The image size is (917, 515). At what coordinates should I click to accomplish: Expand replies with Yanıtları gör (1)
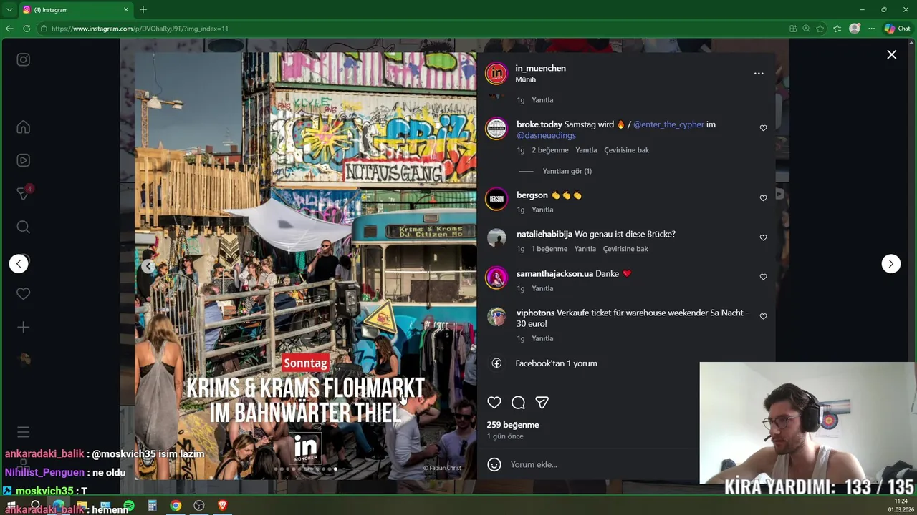click(x=567, y=171)
